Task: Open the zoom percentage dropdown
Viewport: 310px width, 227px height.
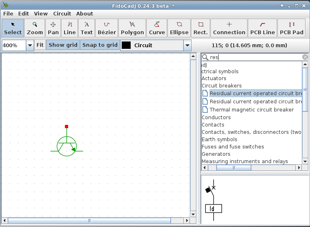Action: [30, 46]
